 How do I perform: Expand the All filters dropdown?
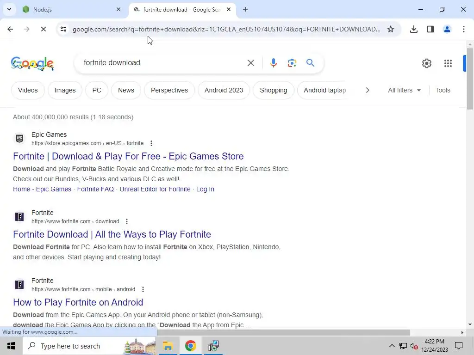pyautogui.click(x=404, y=90)
